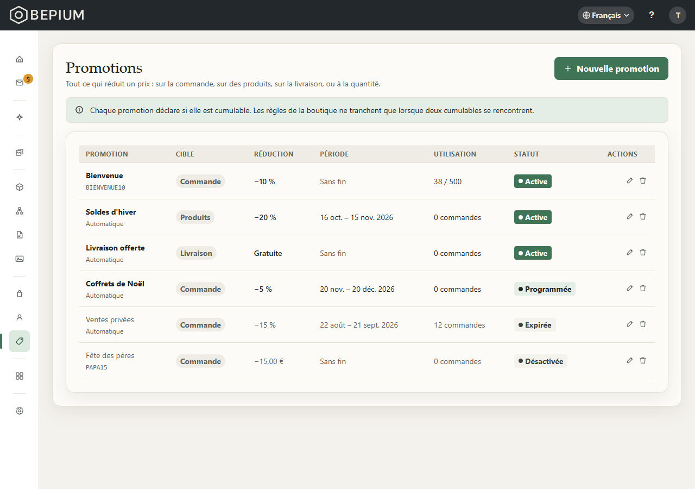Open the person icon in sidebar
695x489 pixels.
coord(20,317)
